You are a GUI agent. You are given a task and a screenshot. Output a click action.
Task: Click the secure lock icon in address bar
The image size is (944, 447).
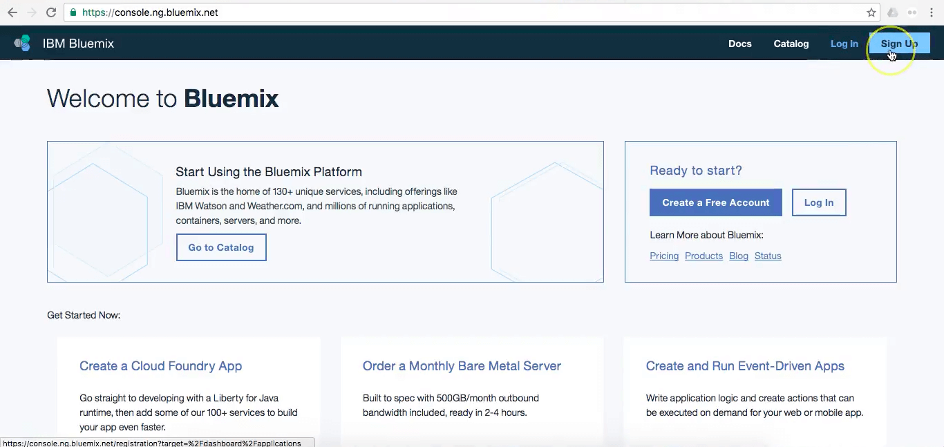coord(73,12)
